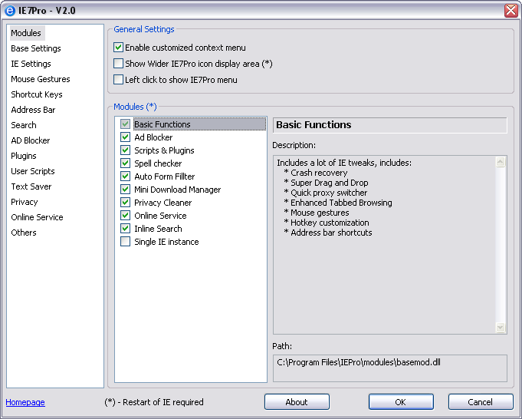Enable Show Wider IE7Pro icon display area
Screen dimensions: 522x419
pos(118,64)
